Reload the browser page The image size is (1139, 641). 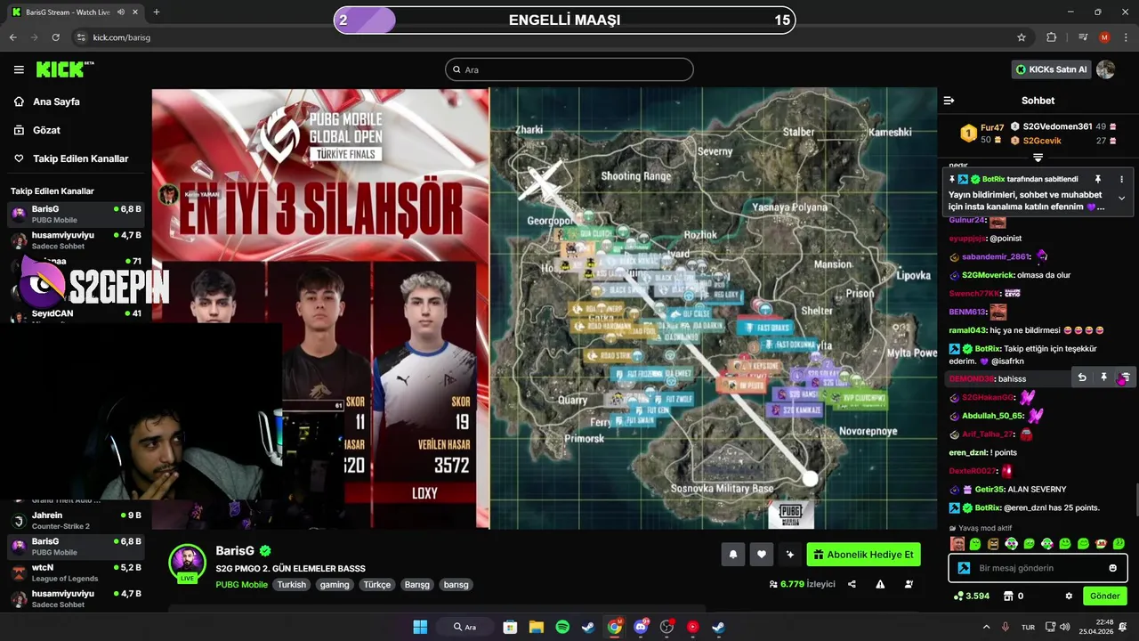tap(55, 37)
